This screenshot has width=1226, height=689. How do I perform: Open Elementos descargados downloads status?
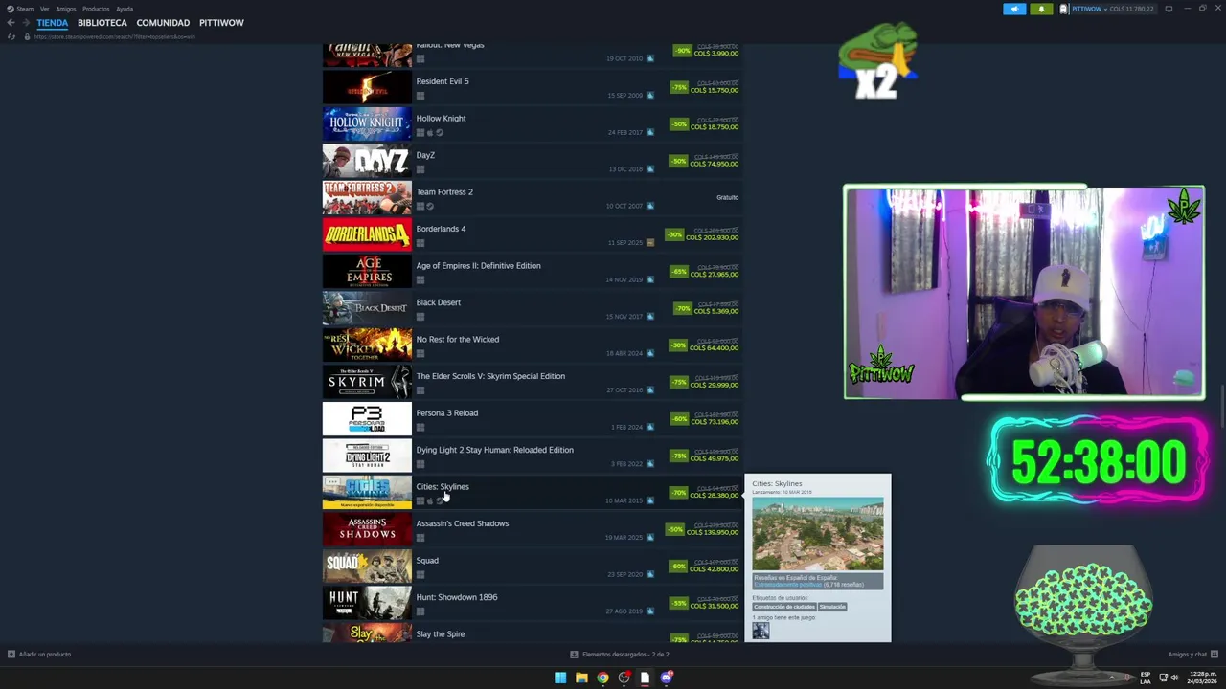(620, 655)
